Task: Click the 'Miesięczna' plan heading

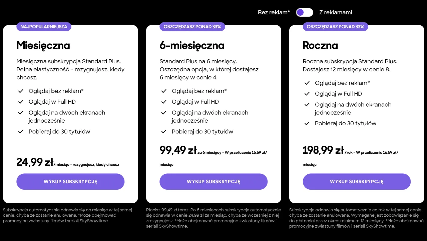Action: pyautogui.click(x=43, y=45)
